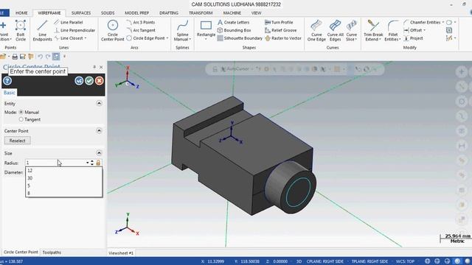472x265 pixels.
Task: Expand the Line Closest dropdown
Action: tap(86, 38)
